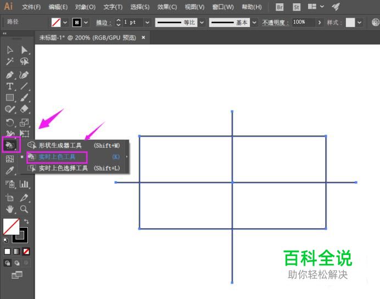Select the Hand tool
This screenshot has height=299, width=380.
pyautogui.click(x=10, y=209)
